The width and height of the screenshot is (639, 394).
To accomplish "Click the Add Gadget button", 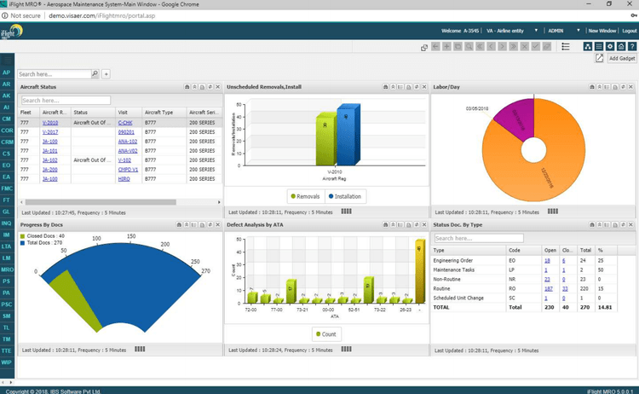I will click(x=622, y=58).
